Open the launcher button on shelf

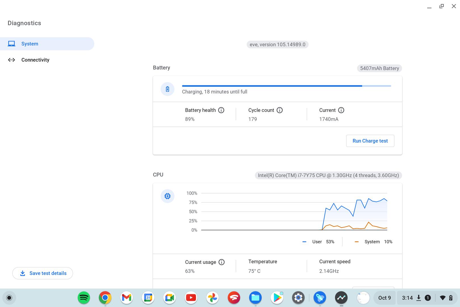click(9, 298)
